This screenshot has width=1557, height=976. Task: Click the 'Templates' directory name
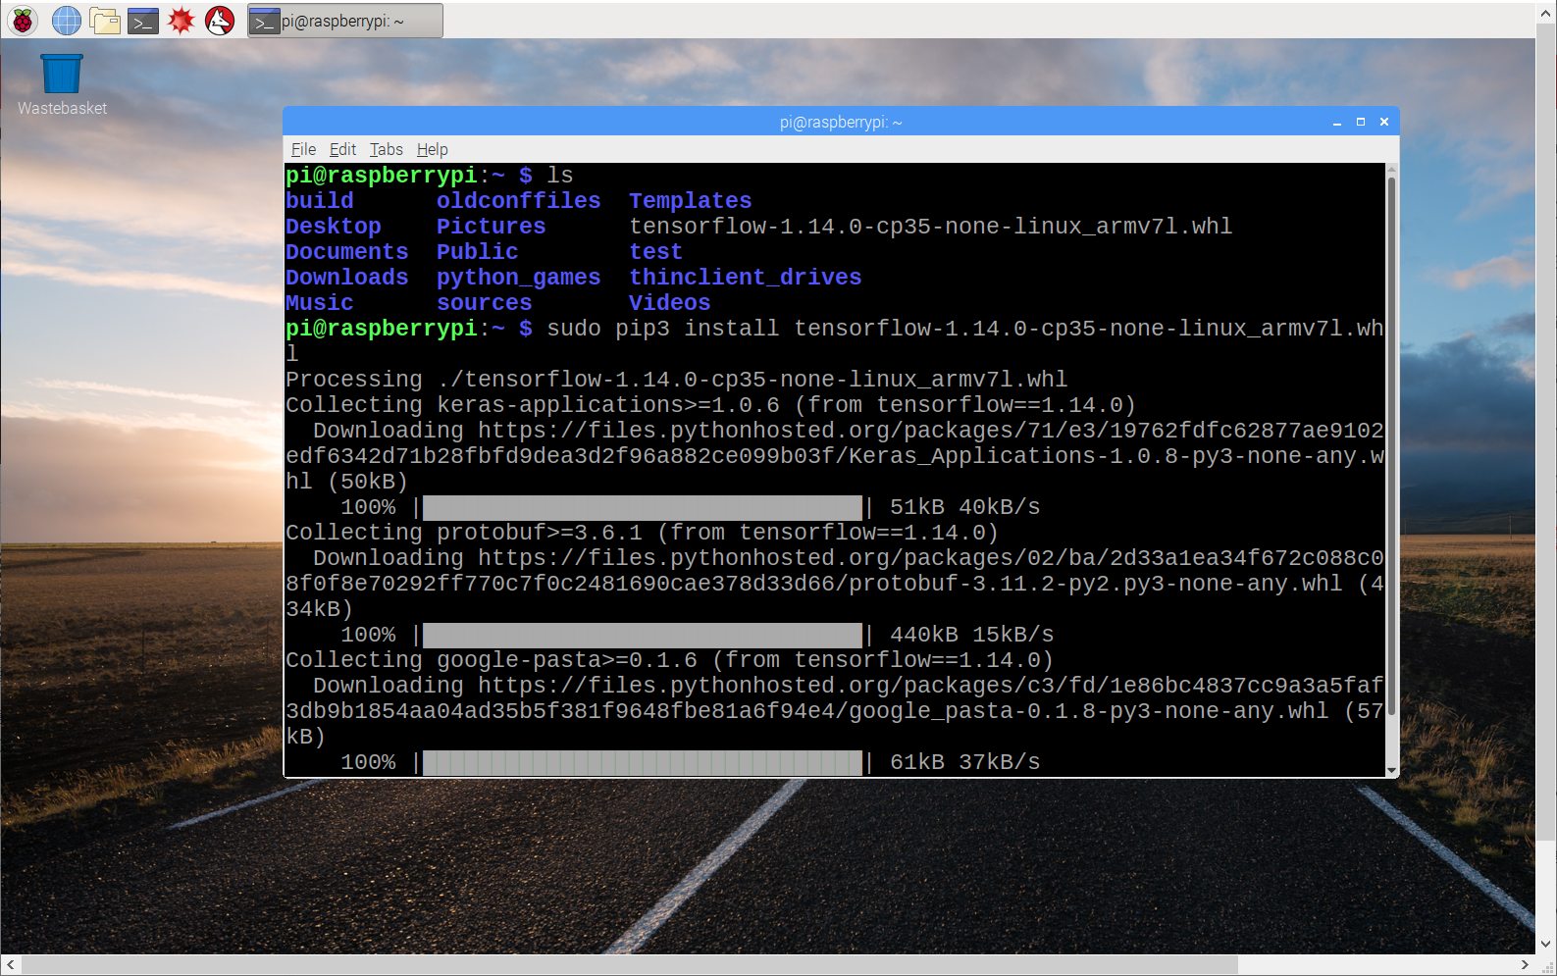[691, 201]
